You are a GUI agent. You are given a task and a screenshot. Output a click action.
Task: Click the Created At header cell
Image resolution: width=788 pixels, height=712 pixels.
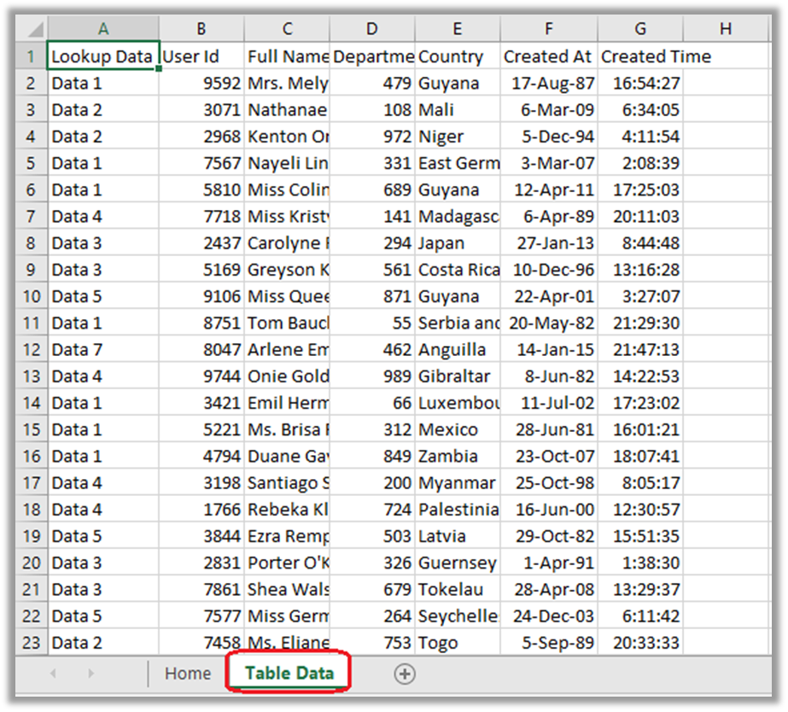pos(549,56)
